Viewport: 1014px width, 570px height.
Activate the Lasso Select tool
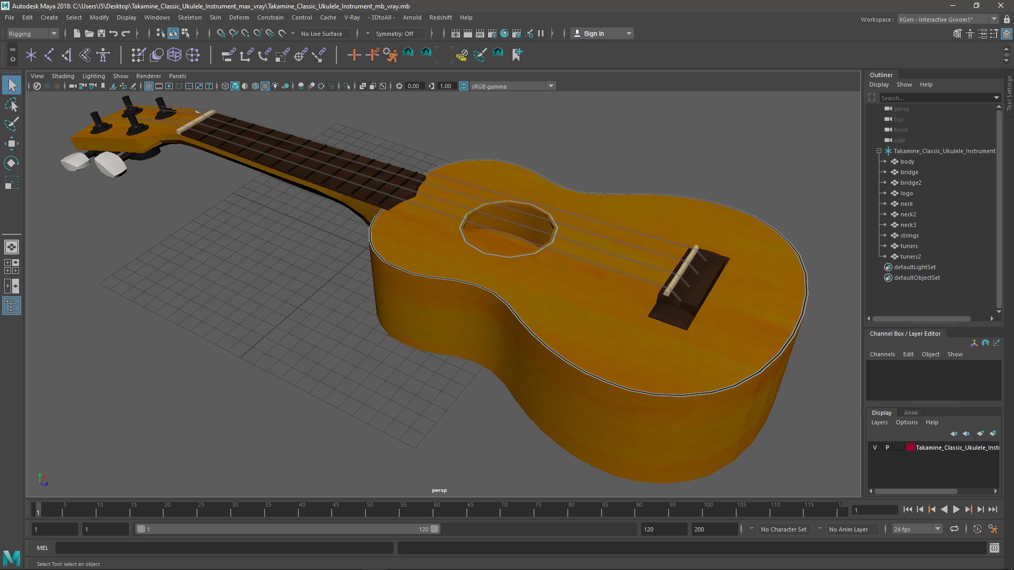12,104
